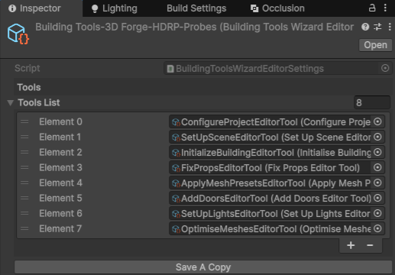Click the ScriptableObject asset icon in the header

(18, 34)
